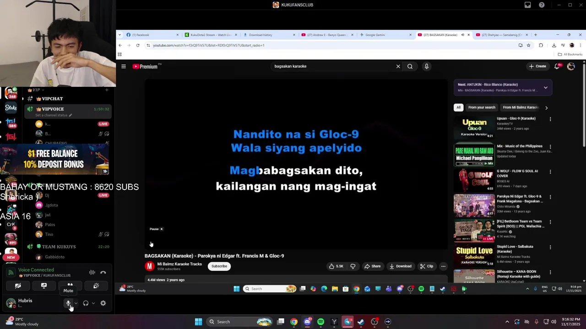Open YouTube notifications bell
Image resolution: width=586 pixels, height=329 pixels.
[x=557, y=66]
